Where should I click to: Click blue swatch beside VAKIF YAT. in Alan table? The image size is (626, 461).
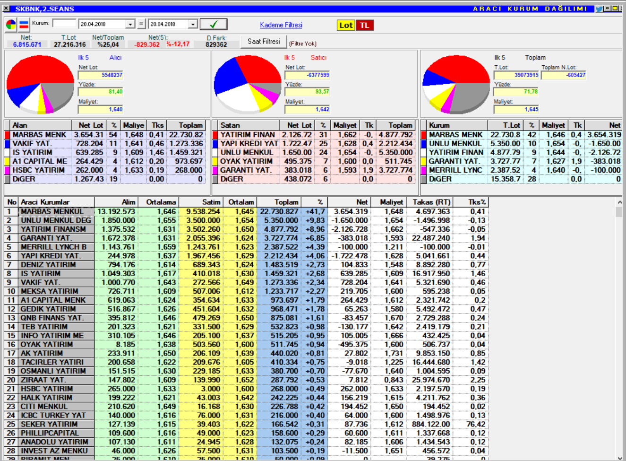coord(7,144)
